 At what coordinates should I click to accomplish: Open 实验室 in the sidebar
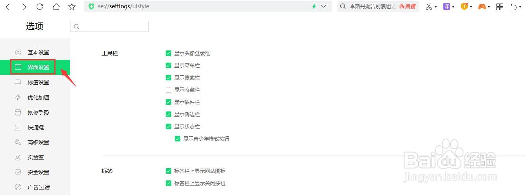[x=35, y=157]
